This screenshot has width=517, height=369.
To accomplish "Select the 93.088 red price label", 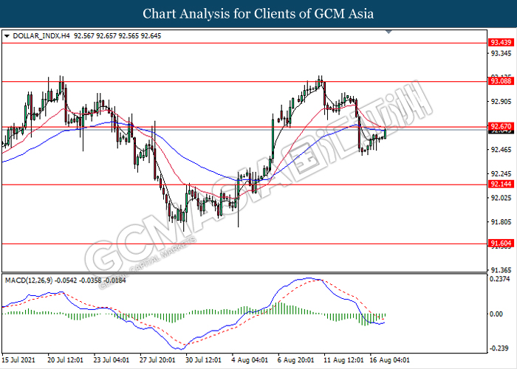I will tap(500, 82).
